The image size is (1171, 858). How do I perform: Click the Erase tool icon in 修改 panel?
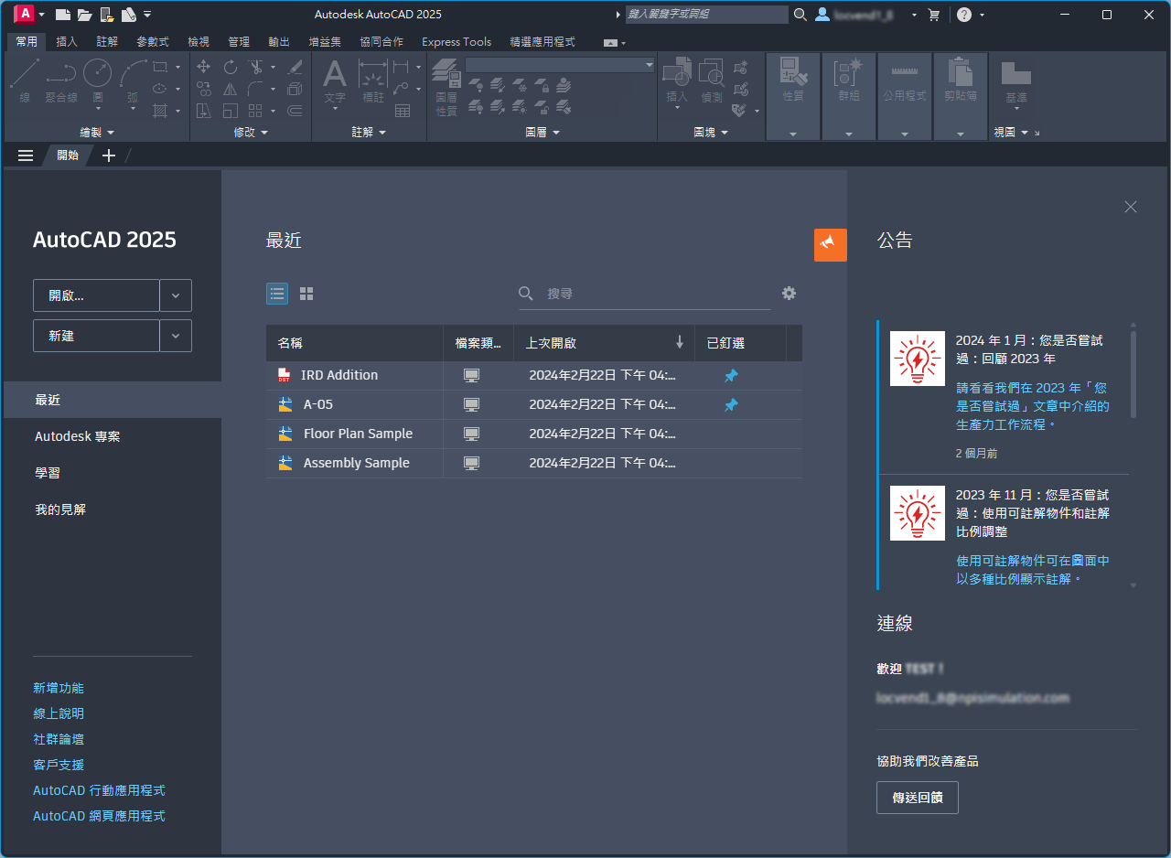[295, 67]
